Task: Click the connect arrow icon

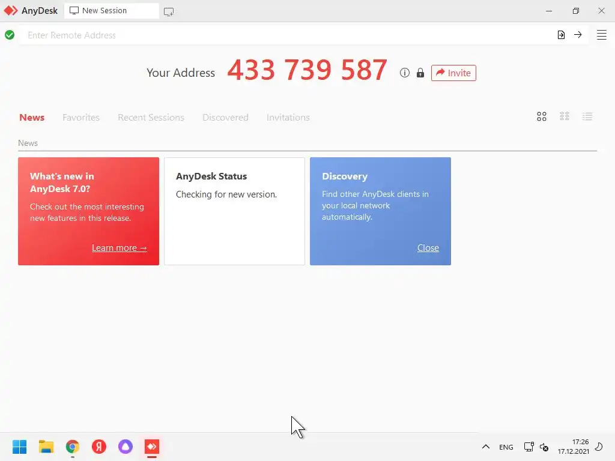Action: tap(578, 35)
